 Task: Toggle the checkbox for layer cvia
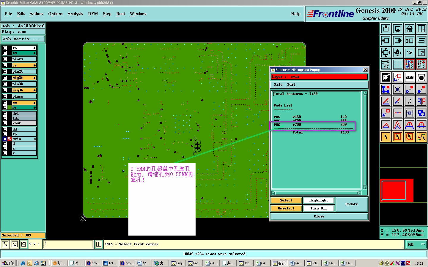click(5, 139)
